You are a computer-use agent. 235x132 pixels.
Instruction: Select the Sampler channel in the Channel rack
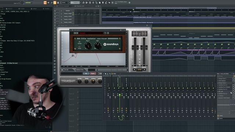click(x=68, y=11)
